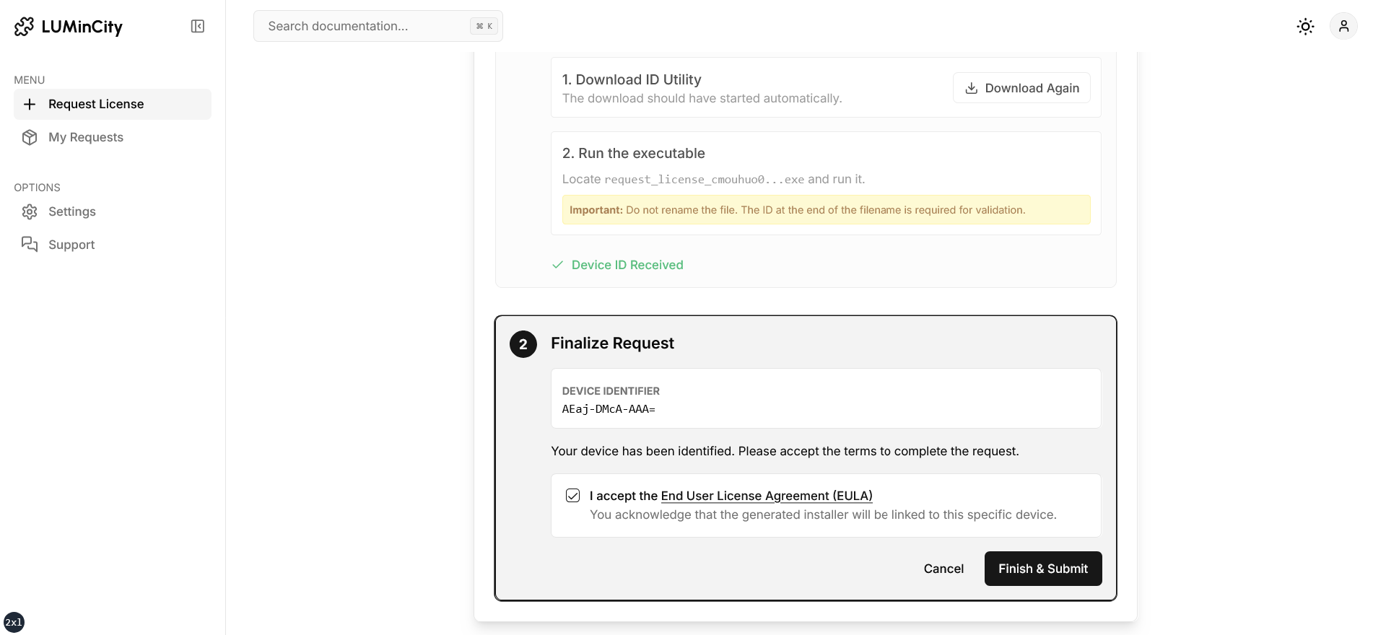Screen dimensions: 1386x635
Task: Click the 2x1 badge in bottom corner
Action: tap(14, 622)
